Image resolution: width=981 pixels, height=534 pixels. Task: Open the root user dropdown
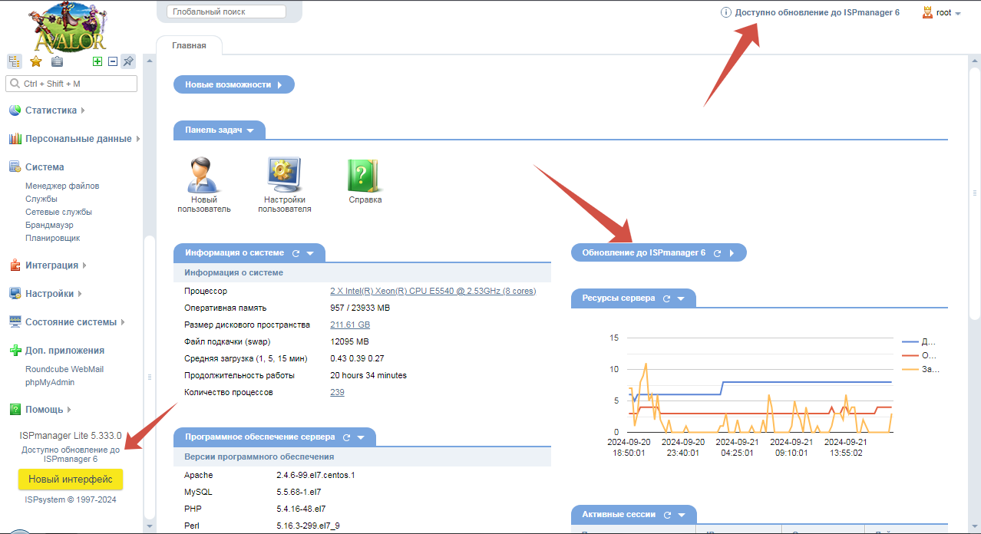(943, 13)
